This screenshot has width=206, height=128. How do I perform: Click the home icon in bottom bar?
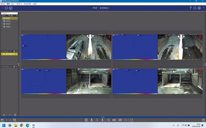pyautogui.click(x=2, y=120)
